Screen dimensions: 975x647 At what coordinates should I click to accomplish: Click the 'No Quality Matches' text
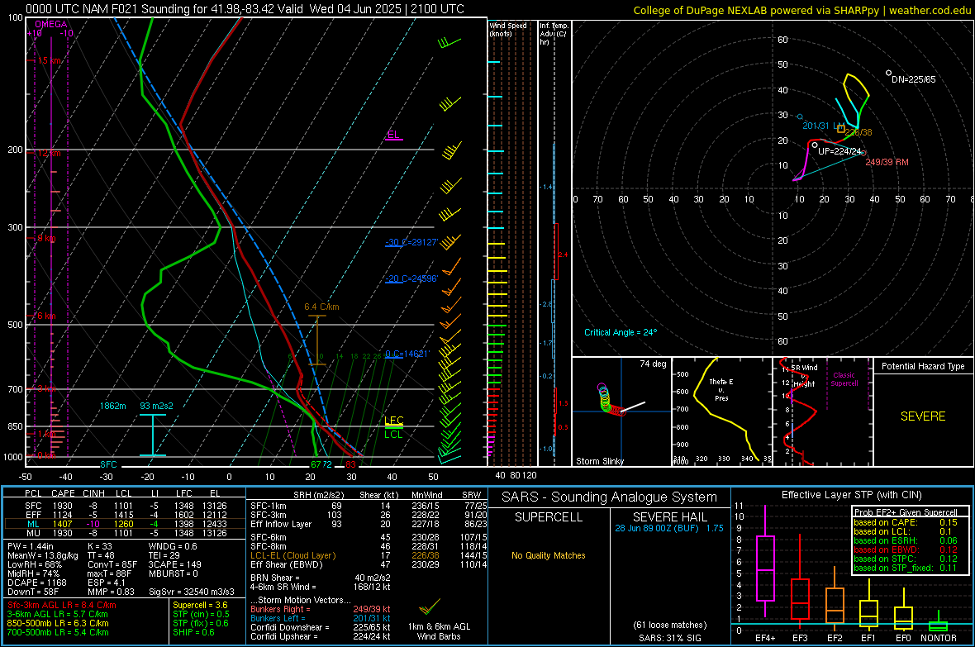point(549,555)
